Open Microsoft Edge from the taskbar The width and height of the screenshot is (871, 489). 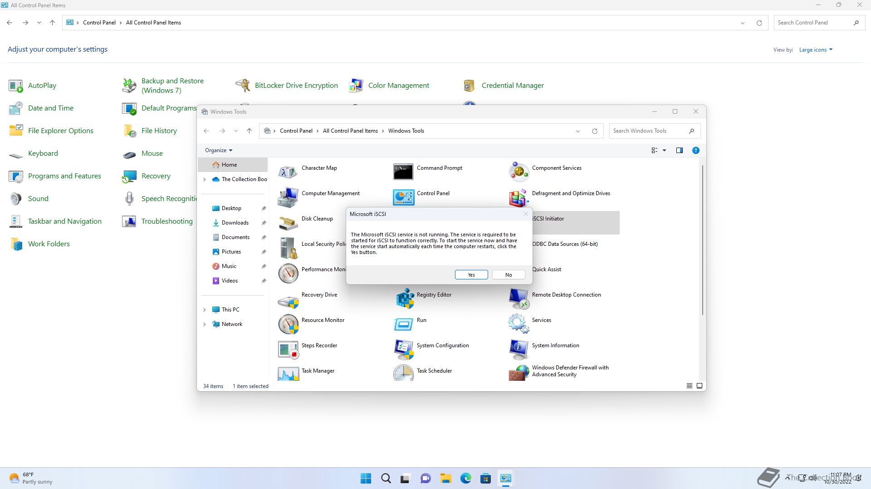(465, 478)
